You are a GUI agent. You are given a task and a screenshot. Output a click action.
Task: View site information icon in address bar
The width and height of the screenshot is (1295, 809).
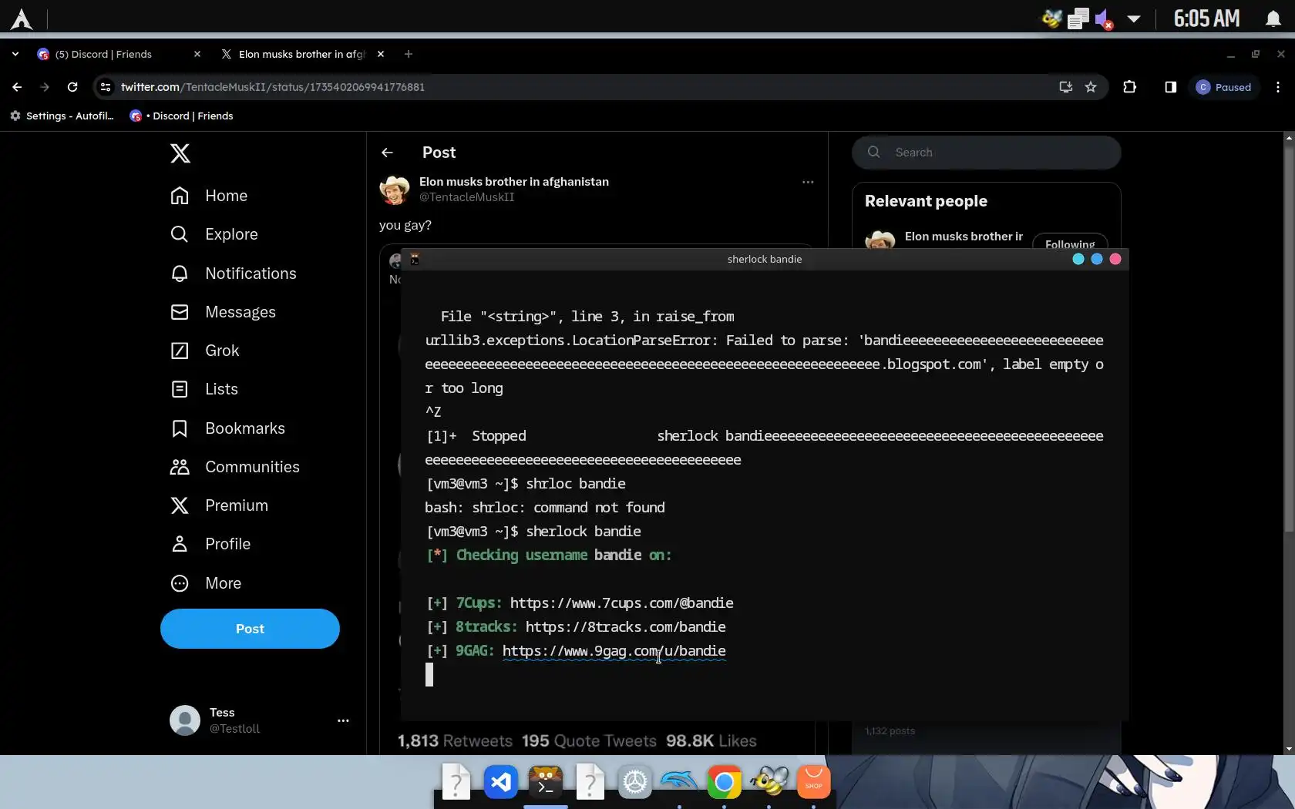pyautogui.click(x=106, y=87)
